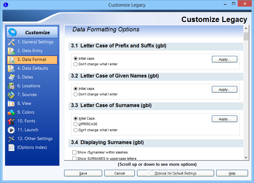Click the Colors blocks icon
Viewport: 254px width, 183px height.
(x=11, y=113)
